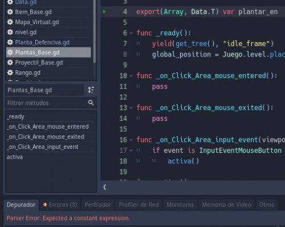Click the gear icon beside Plantas_Base.gd
The height and width of the screenshot is (227, 285).
click(x=10, y=52)
